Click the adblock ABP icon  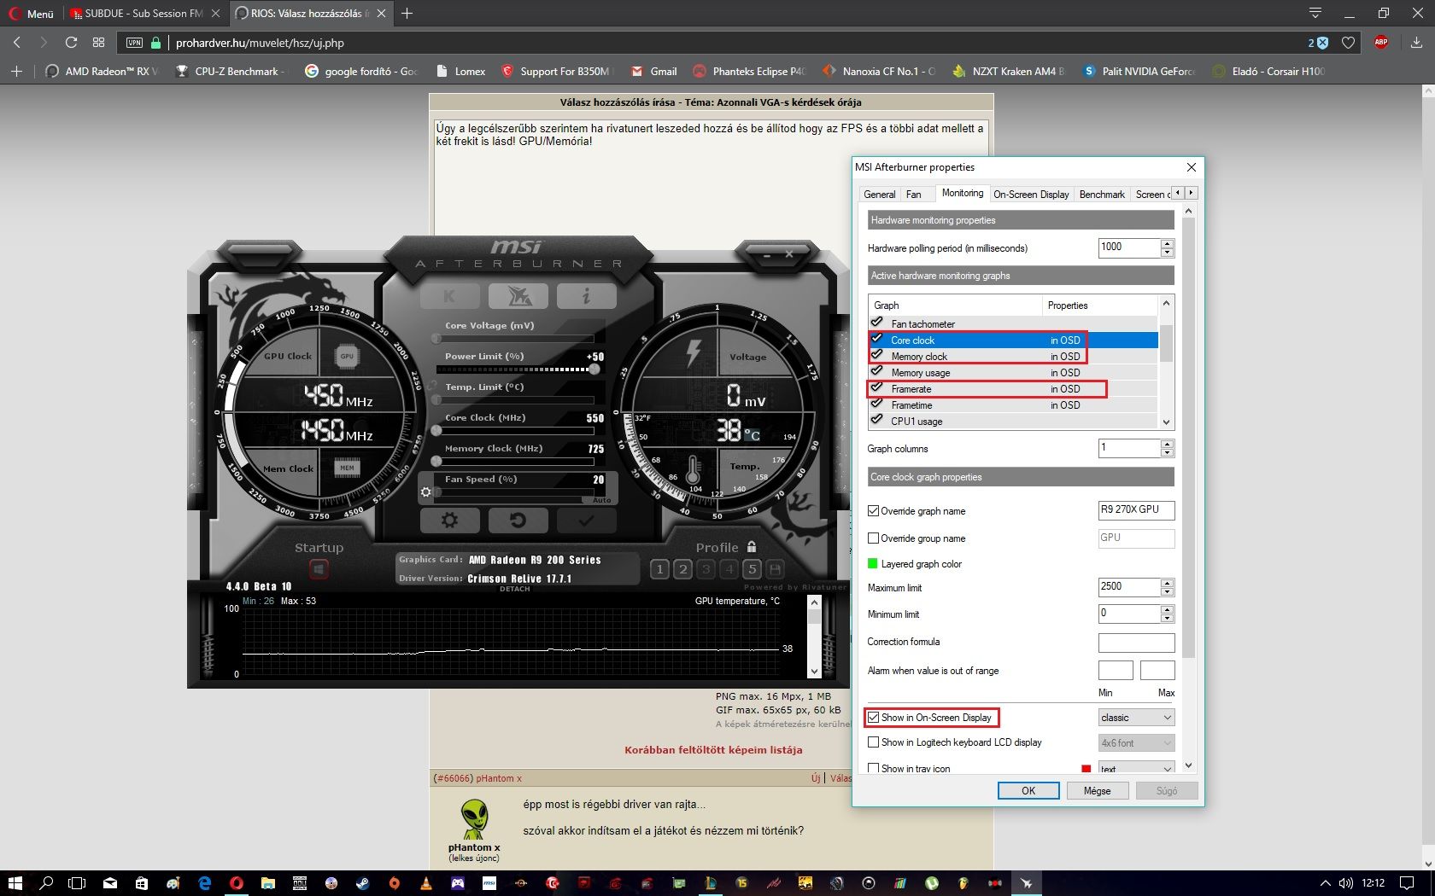coord(1381,43)
